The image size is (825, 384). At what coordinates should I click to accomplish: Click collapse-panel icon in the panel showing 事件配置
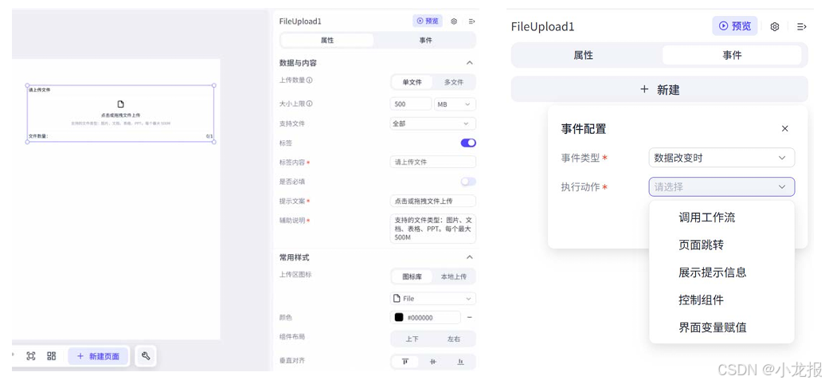coord(802,26)
